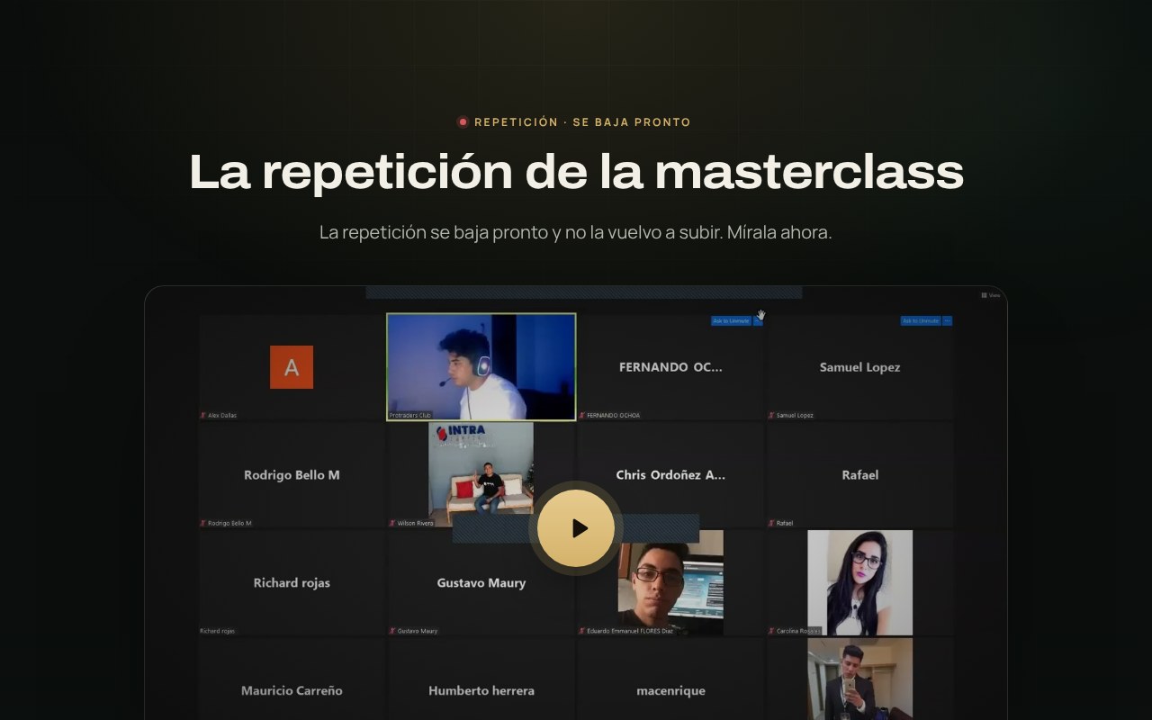Click muted mic icon beside Eduardo Emmanuel FLORES label
The width and height of the screenshot is (1152, 720).
pos(582,631)
